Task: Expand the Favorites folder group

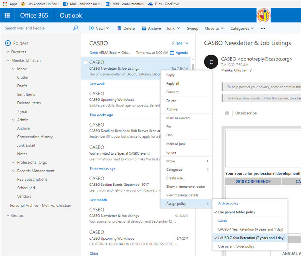Action: (8, 52)
